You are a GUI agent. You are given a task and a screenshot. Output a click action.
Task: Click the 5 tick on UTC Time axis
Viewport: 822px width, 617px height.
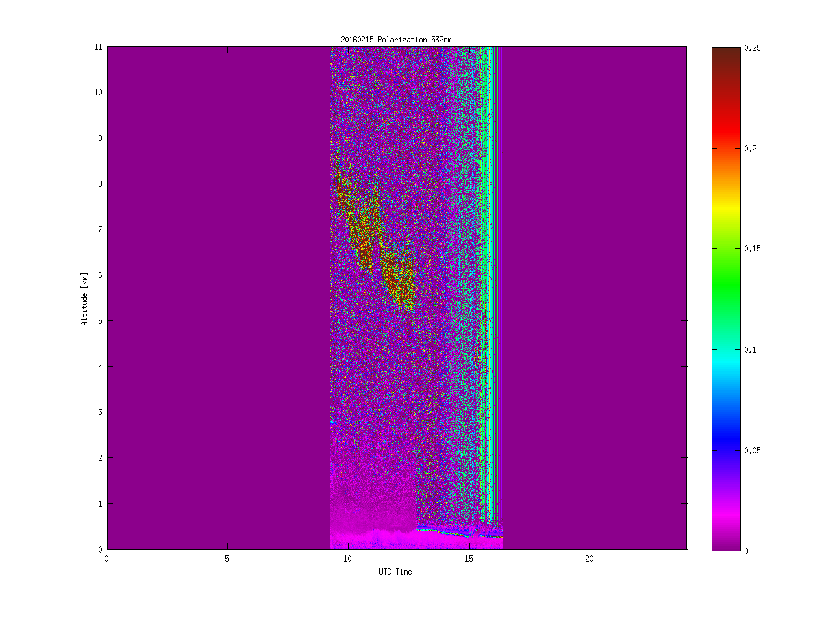227,559
